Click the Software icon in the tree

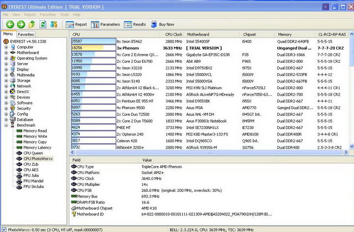(13, 103)
